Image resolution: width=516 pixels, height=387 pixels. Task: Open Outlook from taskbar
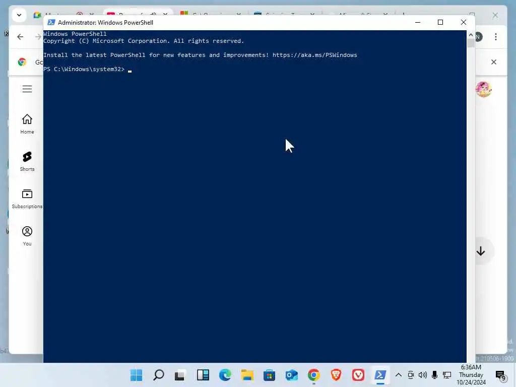point(292,375)
